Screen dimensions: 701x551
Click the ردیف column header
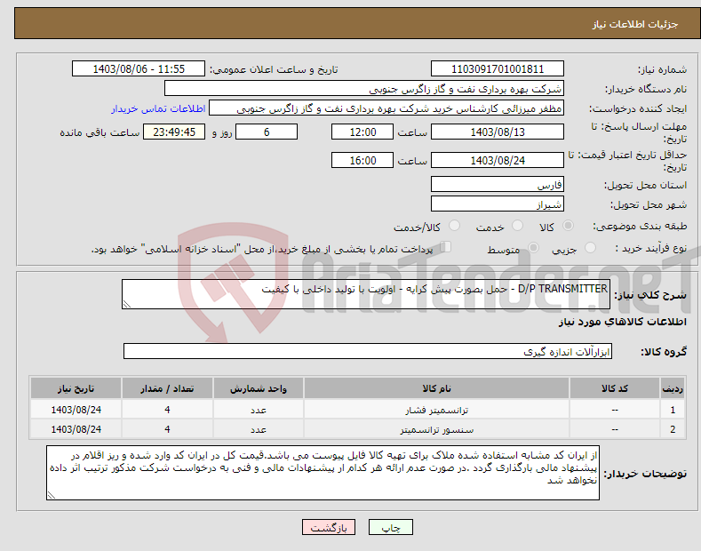(x=673, y=388)
